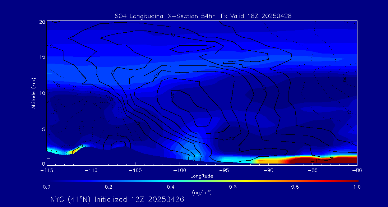Image resolution: width=388 pixels, height=207 pixels.
Task: Click the '(ug/m³)' units label
Action: click(x=202, y=192)
